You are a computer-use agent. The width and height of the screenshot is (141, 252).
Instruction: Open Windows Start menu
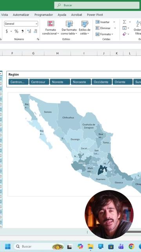[x=7, y=246]
